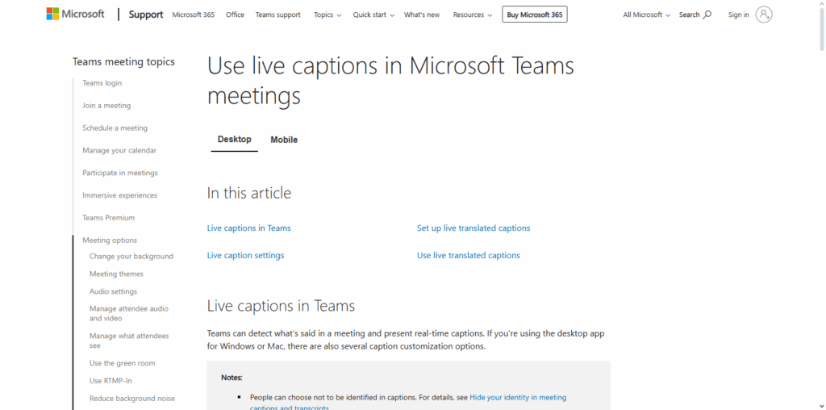Image resolution: width=826 pixels, height=410 pixels.
Task: Click the Sign in text
Action: point(739,15)
